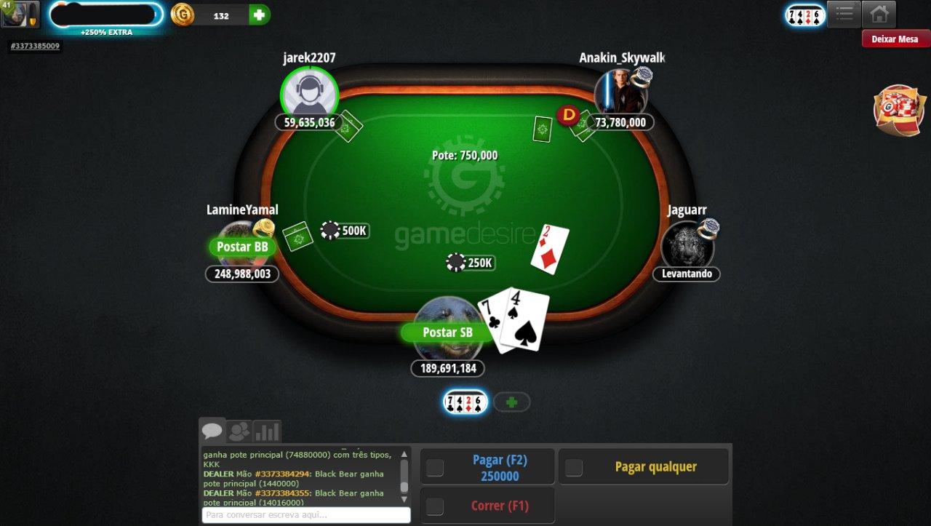
Task: Open the list menu icon at top right
Action: tap(844, 14)
